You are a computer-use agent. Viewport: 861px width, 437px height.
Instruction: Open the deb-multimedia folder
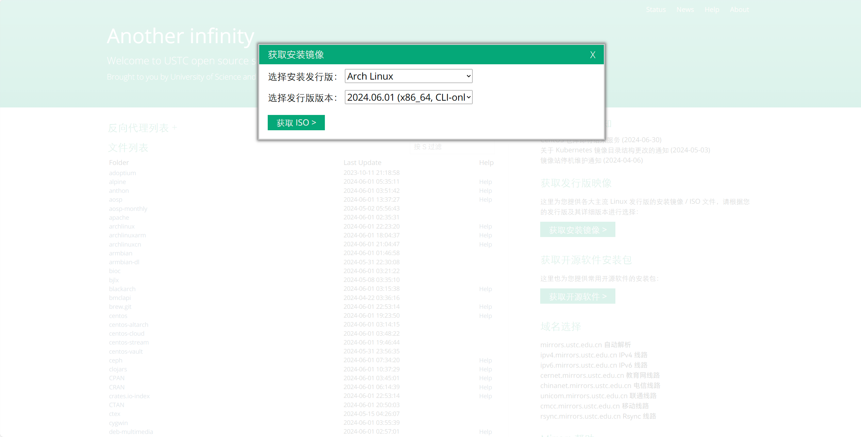(x=131, y=432)
